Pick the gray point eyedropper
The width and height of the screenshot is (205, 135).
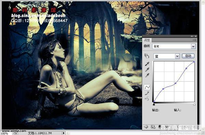pos(147,70)
